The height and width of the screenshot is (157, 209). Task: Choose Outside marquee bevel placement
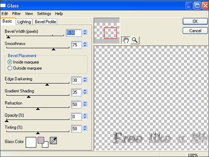pos(10,68)
